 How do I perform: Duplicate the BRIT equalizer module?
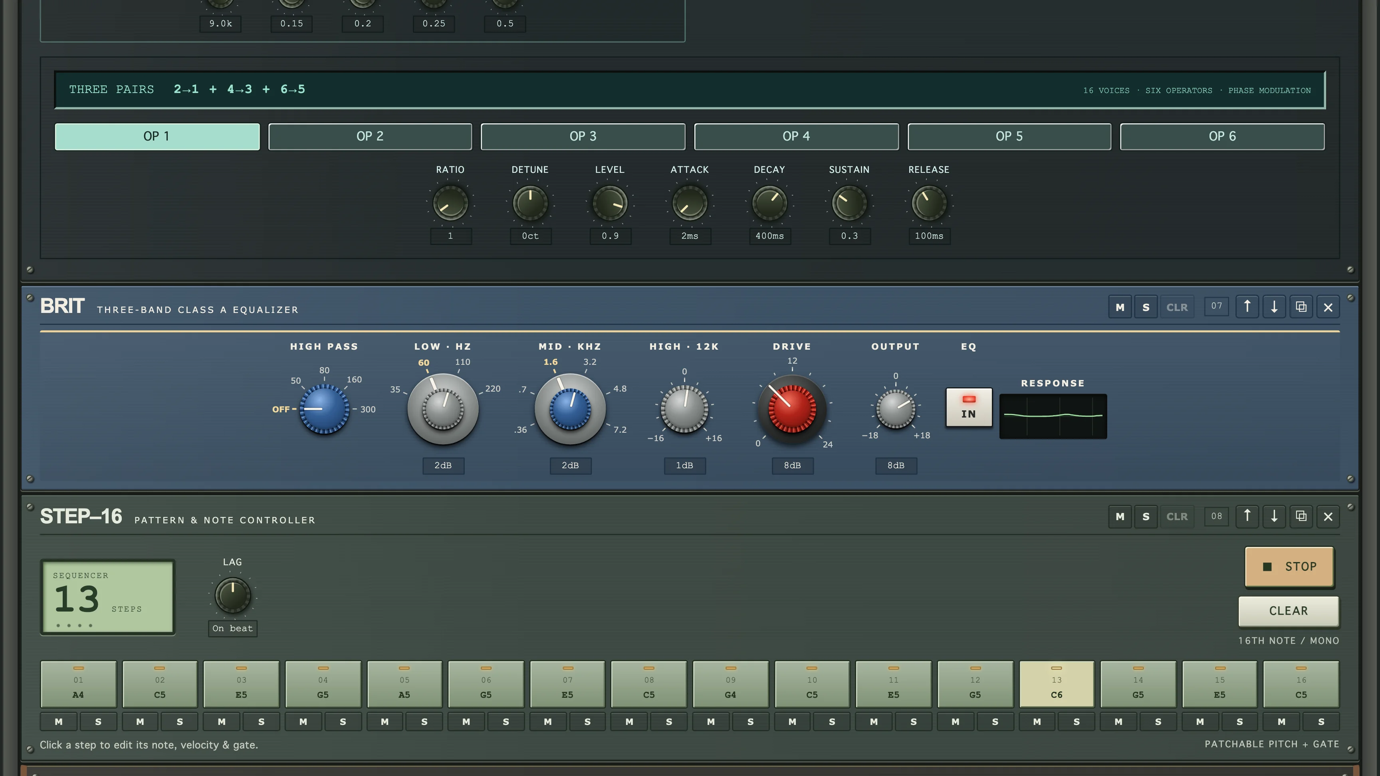click(x=1301, y=307)
